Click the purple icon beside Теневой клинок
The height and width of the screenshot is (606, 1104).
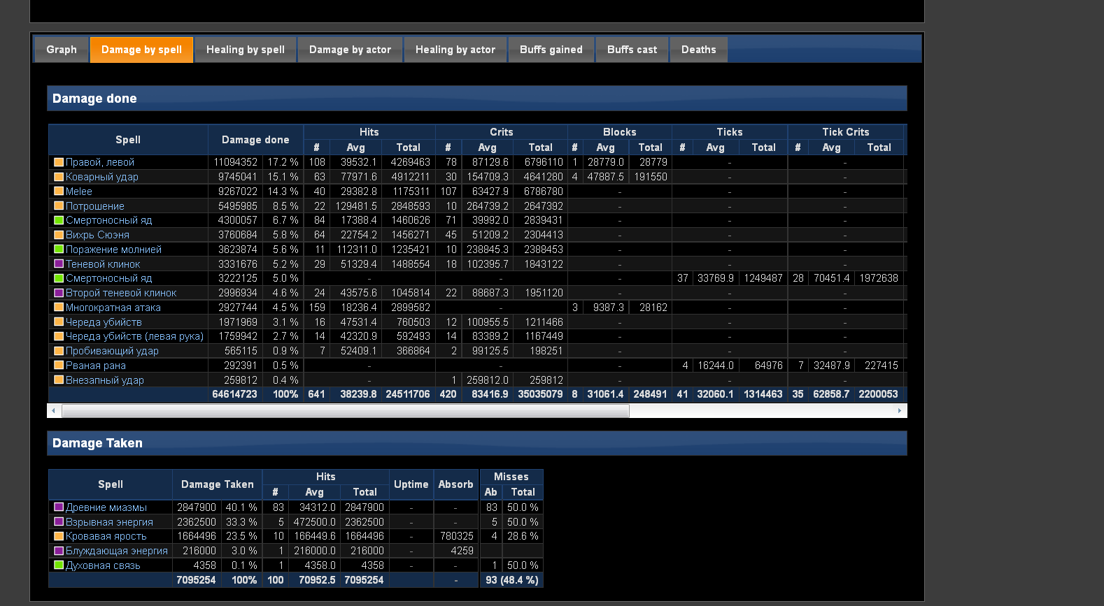[59, 264]
